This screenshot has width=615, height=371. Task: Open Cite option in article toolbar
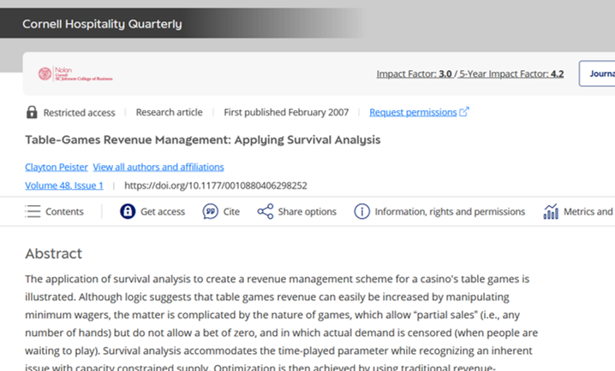231,211
